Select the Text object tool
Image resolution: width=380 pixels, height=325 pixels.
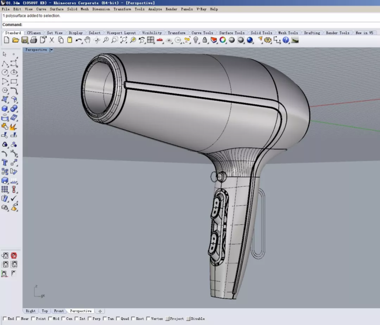click(5, 162)
